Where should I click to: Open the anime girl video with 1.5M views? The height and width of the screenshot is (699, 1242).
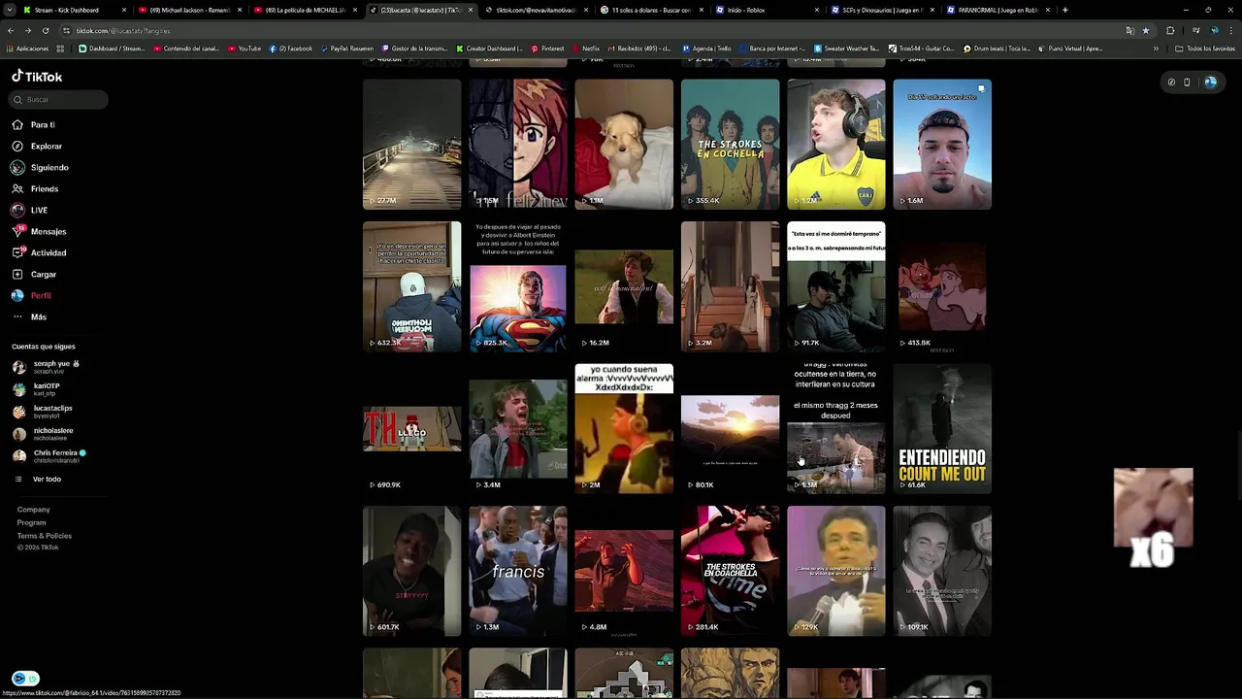coord(518,144)
